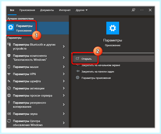161x134 pixels.
Task: Expand arrow for Параметры резервного копирования
Action: (64, 105)
